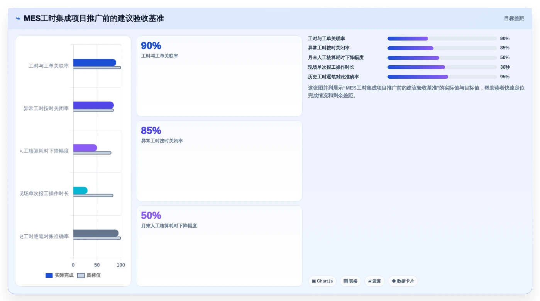
Task: Click the 月末人工核算耗时下降幅度 progress list label
Action: pyautogui.click(x=336, y=57)
